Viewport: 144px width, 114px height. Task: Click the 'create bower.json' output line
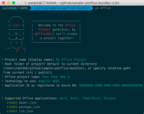pyautogui.click(x=22, y=103)
